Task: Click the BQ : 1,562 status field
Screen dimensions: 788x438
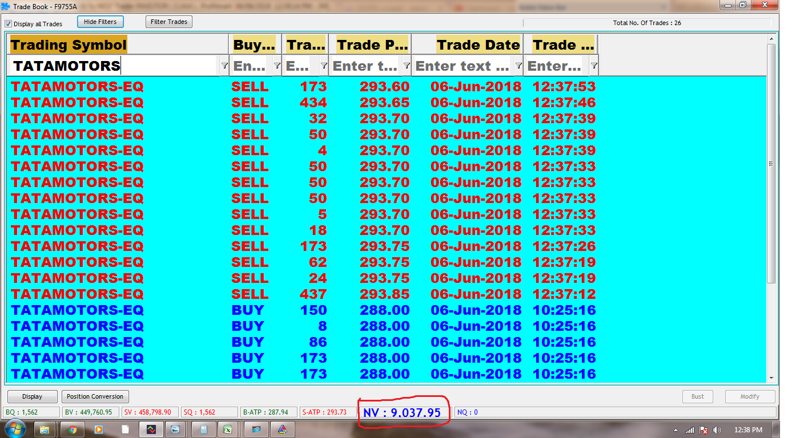Action: (x=31, y=412)
